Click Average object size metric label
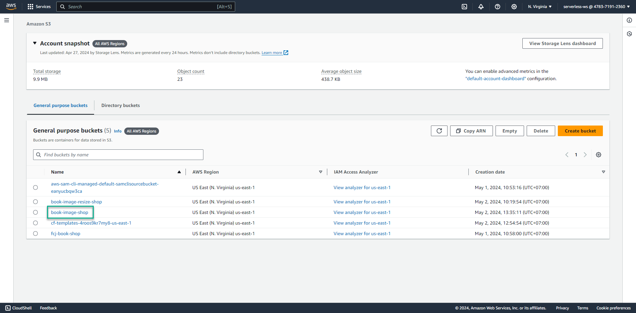This screenshot has width=636, height=313. (x=341, y=71)
